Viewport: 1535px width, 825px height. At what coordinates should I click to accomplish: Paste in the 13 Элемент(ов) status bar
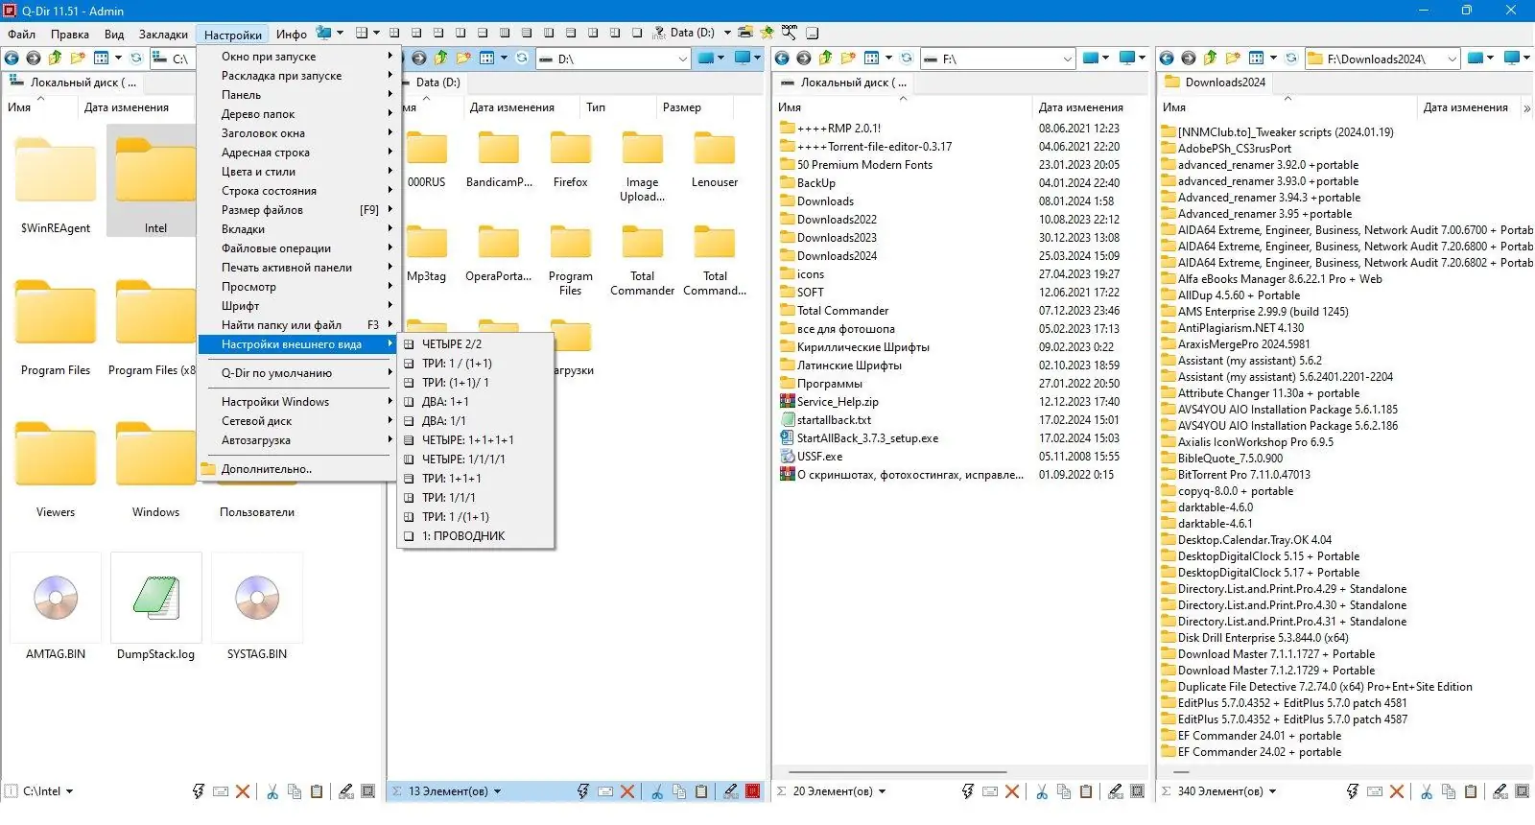[x=701, y=791]
